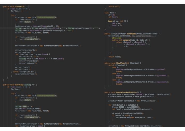
Task: Click the UpdateTrackerPosition method name
Action: tap(127, 93)
